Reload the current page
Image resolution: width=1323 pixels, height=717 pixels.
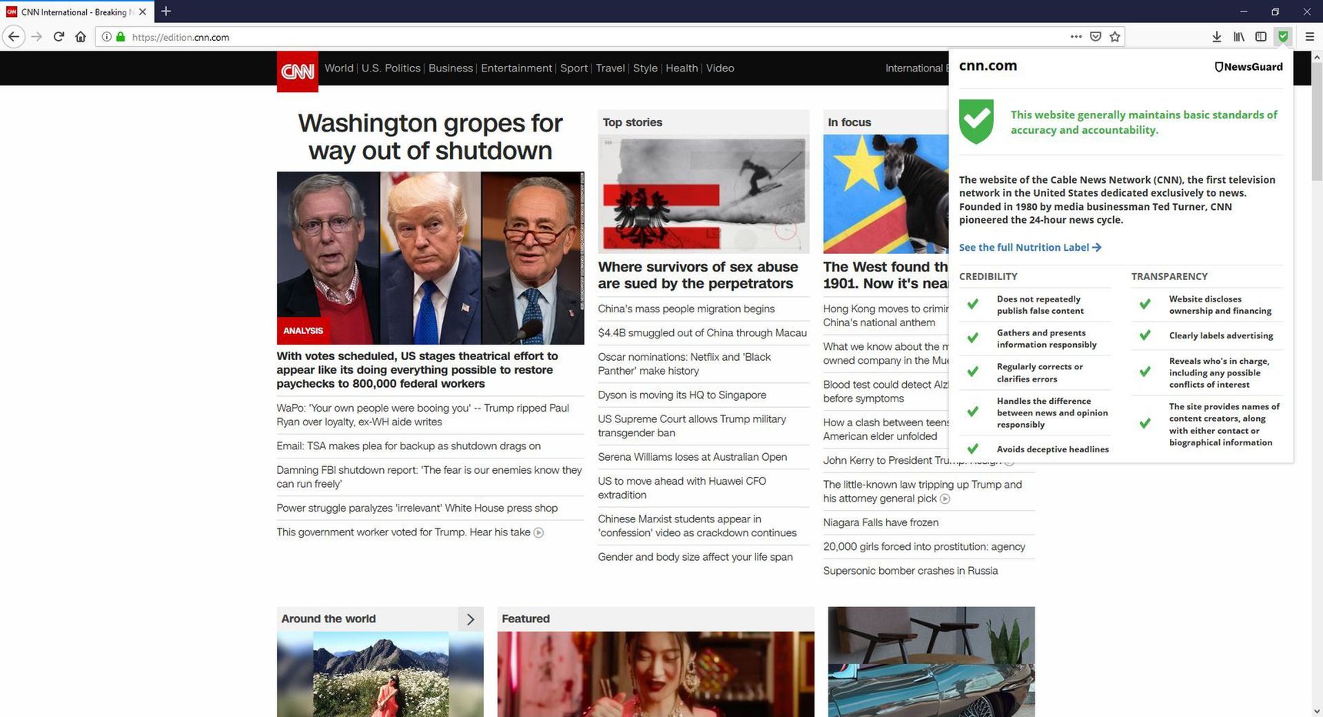[58, 37]
